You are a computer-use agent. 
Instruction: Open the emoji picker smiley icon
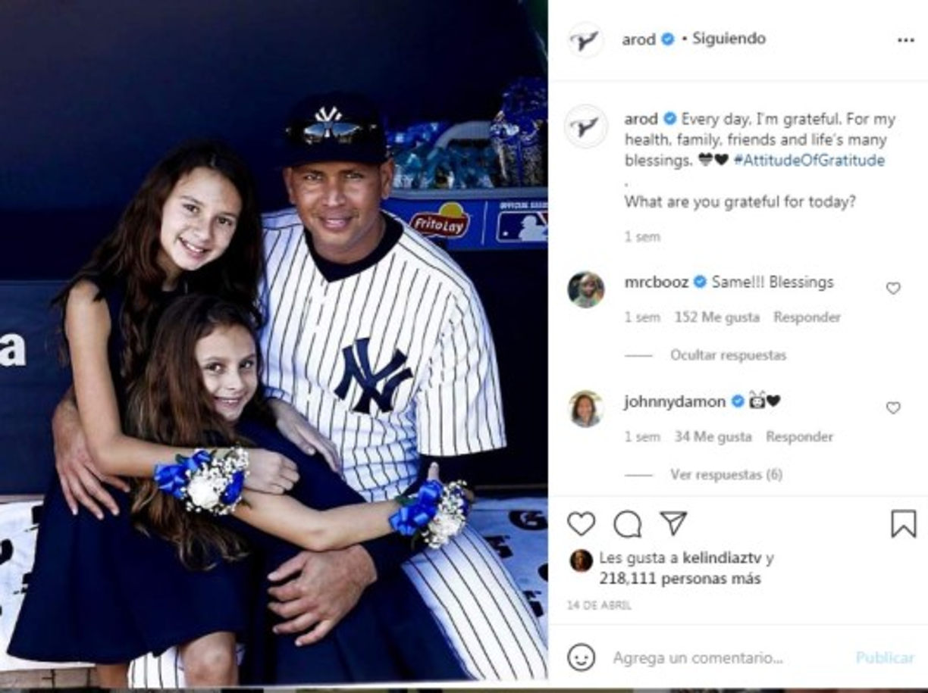click(581, 657)
